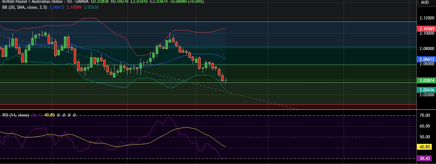Select the red horizontal line at chart bottom

pyautogui.click(x=208, y=104)
